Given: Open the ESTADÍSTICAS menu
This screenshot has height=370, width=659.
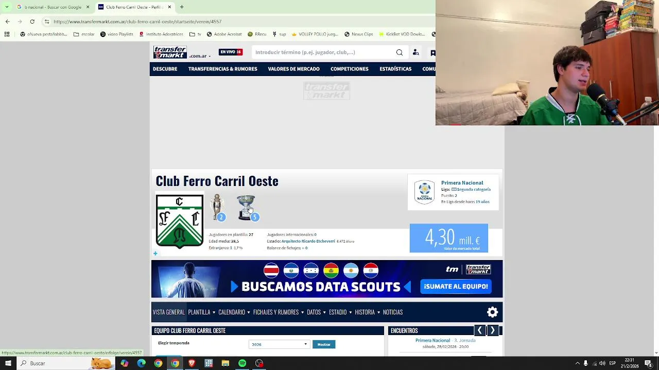Looking at the screenshot, I should point(395,69).
